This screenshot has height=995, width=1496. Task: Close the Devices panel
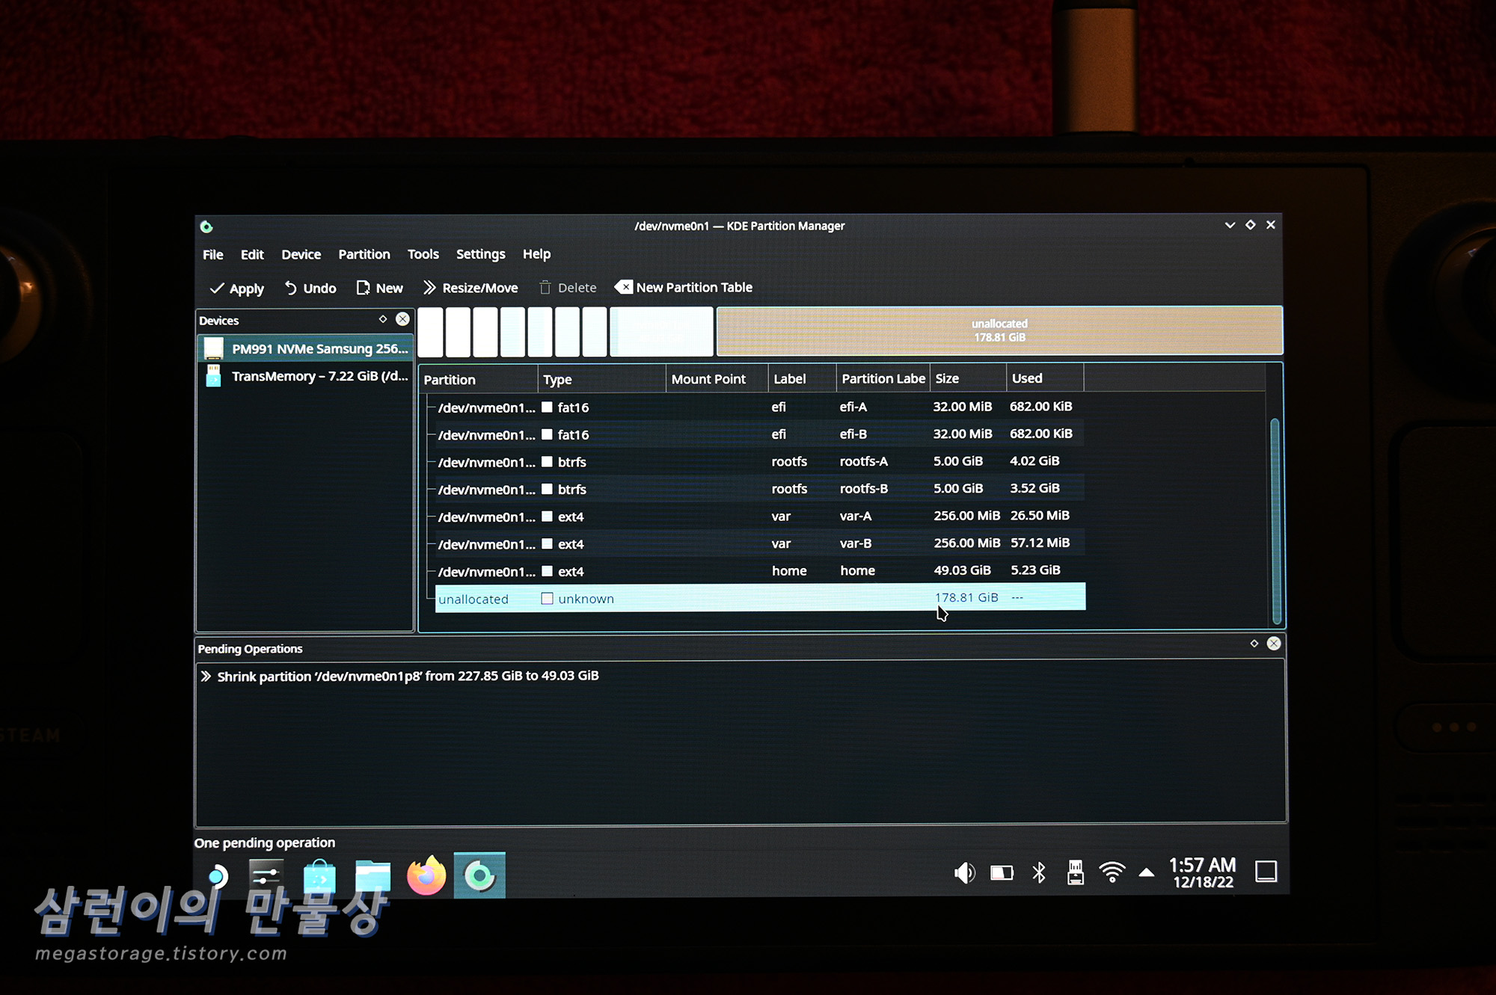point(402,319)
